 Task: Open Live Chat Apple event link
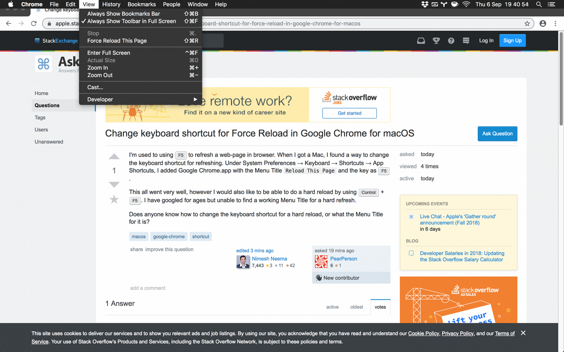coord(458,220)
